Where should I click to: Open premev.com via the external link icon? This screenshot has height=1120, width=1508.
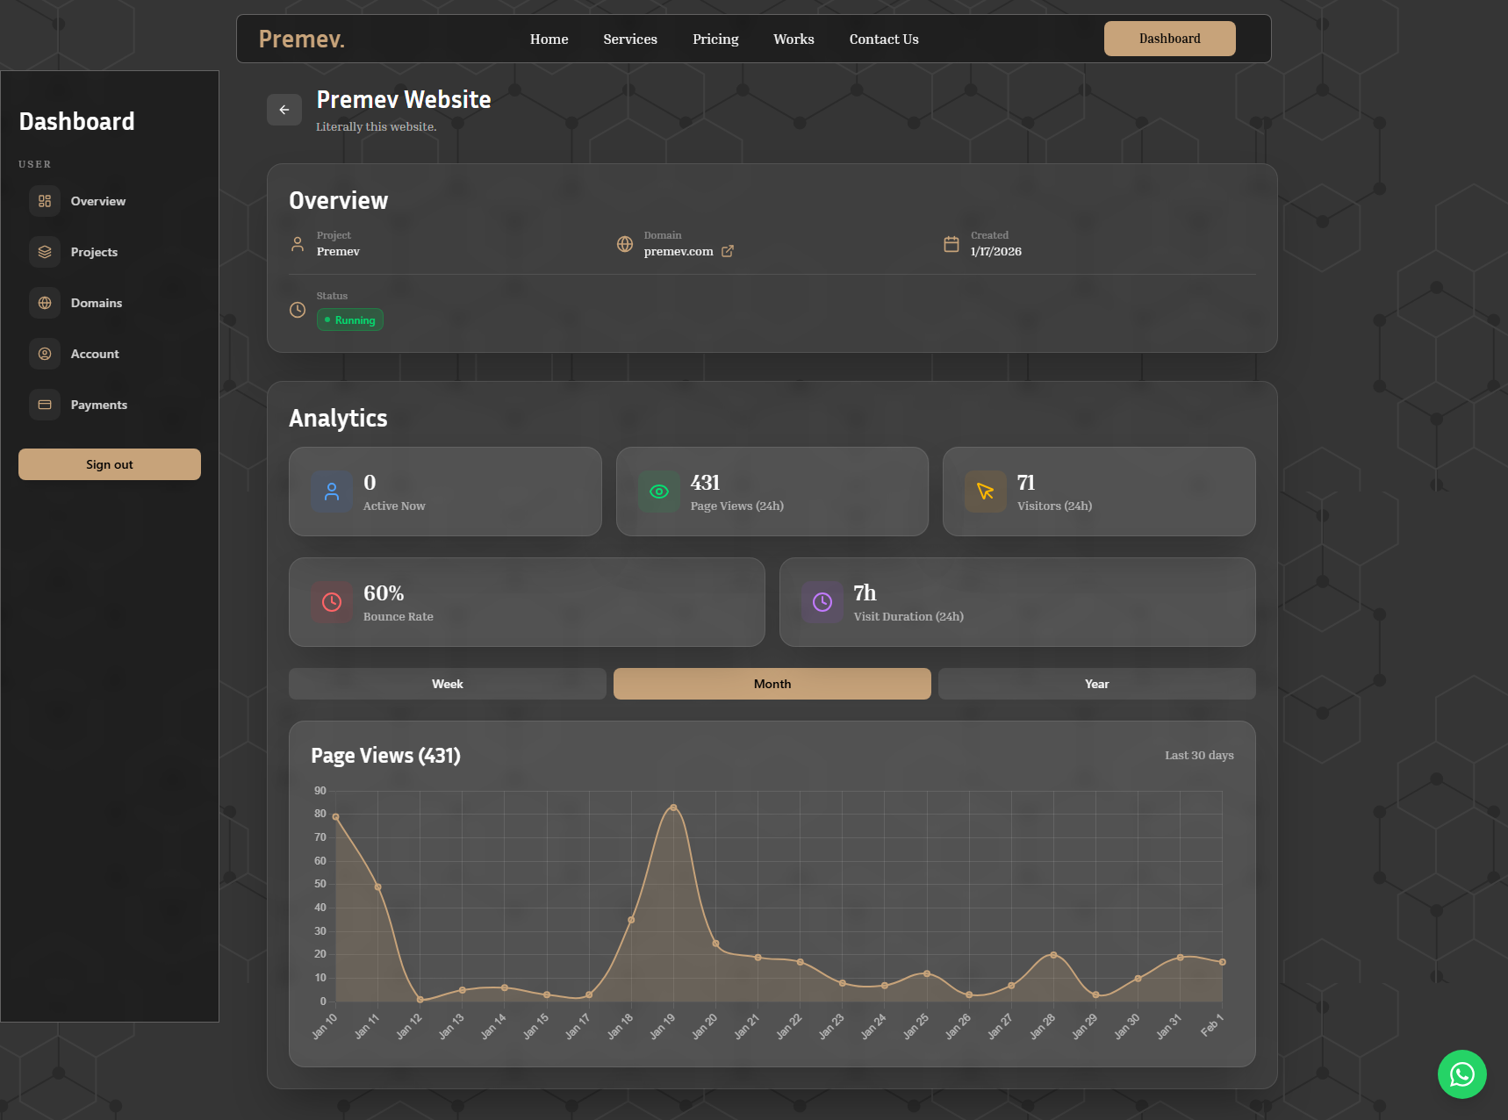[728, 251]
